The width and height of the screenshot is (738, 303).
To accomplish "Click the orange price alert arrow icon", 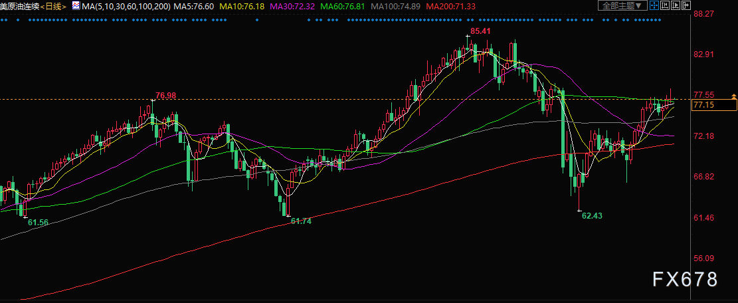I will tap(734, 96).
